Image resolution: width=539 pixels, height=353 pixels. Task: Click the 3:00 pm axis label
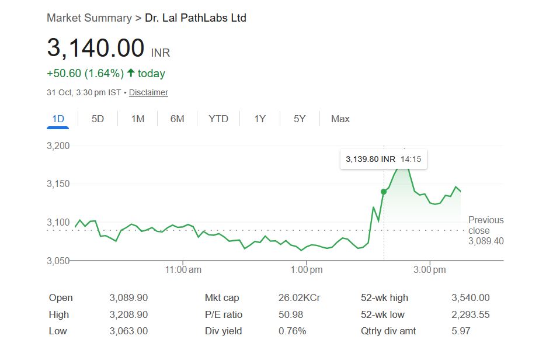[430, 270]
